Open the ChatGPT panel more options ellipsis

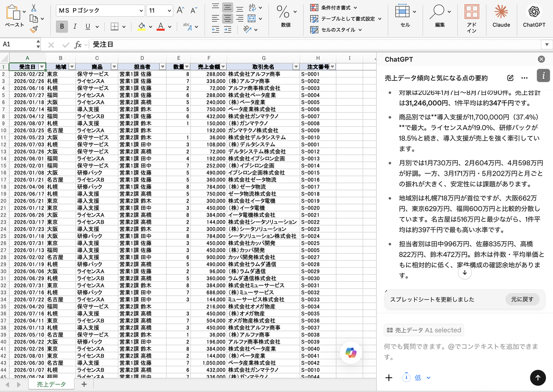click(525, 78)
